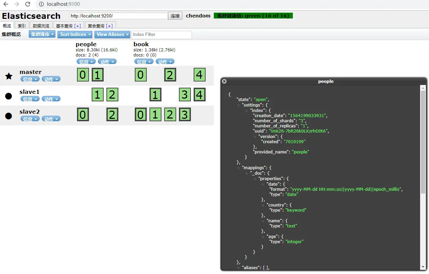Select book shard 0 on slave2 node
This screenshot has width=429, height=274.
[x=140, y=114]
